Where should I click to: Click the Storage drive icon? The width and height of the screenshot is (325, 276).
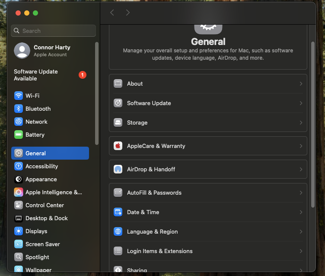coord(118,123)
